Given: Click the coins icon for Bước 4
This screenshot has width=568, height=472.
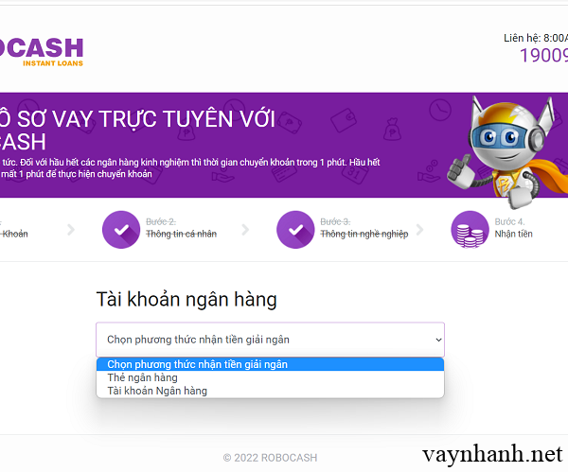Looking at the screenshot, I should click(x=470, y=230).
